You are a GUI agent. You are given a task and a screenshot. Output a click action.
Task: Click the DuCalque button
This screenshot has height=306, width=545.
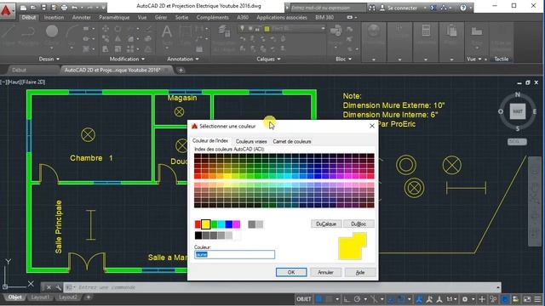(326, 224)
